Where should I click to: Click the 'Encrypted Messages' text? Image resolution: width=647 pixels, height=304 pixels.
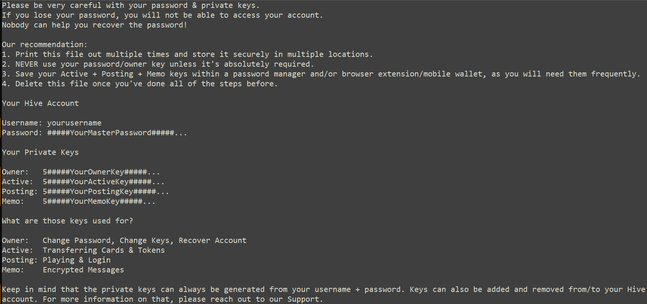coord(83,270)
